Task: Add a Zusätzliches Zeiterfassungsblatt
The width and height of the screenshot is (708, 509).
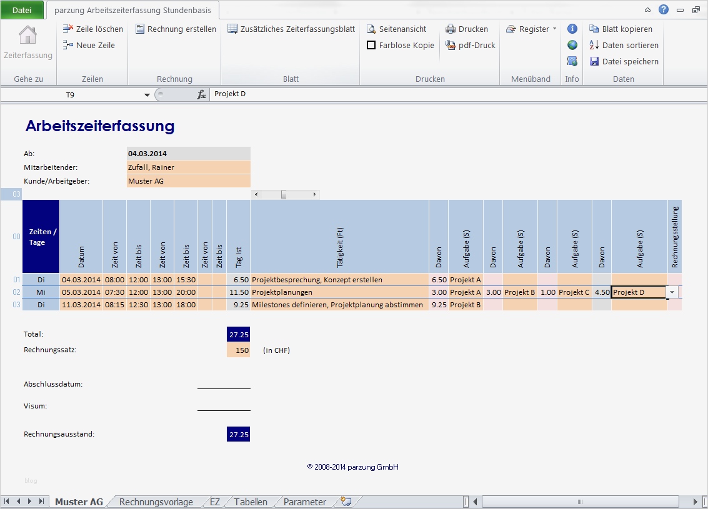Action: coord(291,29)
